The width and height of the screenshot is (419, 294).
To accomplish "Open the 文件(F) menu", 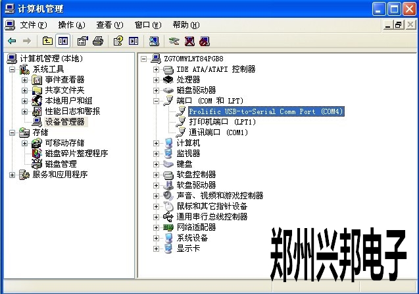I will coord(33,25).
